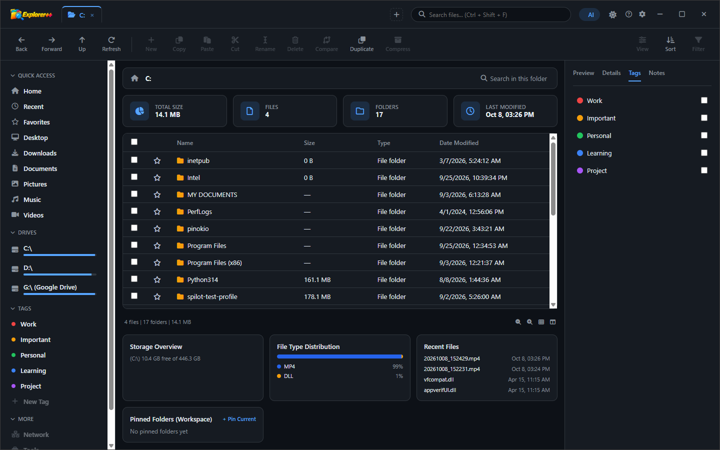Tick the Learning tag checkbox in Tags panel
This screenshot has width=720, height=450.
pyautogui.click(x=704, y=153)
